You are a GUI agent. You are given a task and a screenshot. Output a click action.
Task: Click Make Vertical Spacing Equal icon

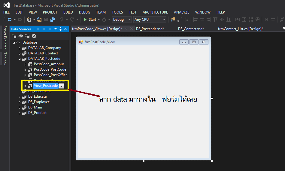(273, 20)
